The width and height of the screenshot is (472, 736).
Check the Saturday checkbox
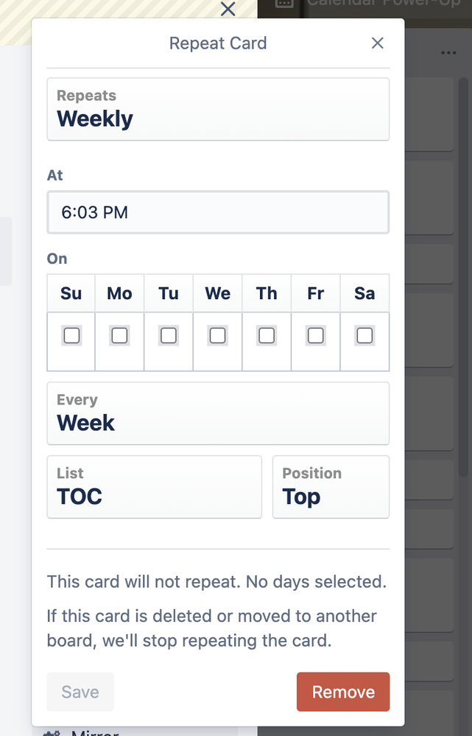coord(364,336)
